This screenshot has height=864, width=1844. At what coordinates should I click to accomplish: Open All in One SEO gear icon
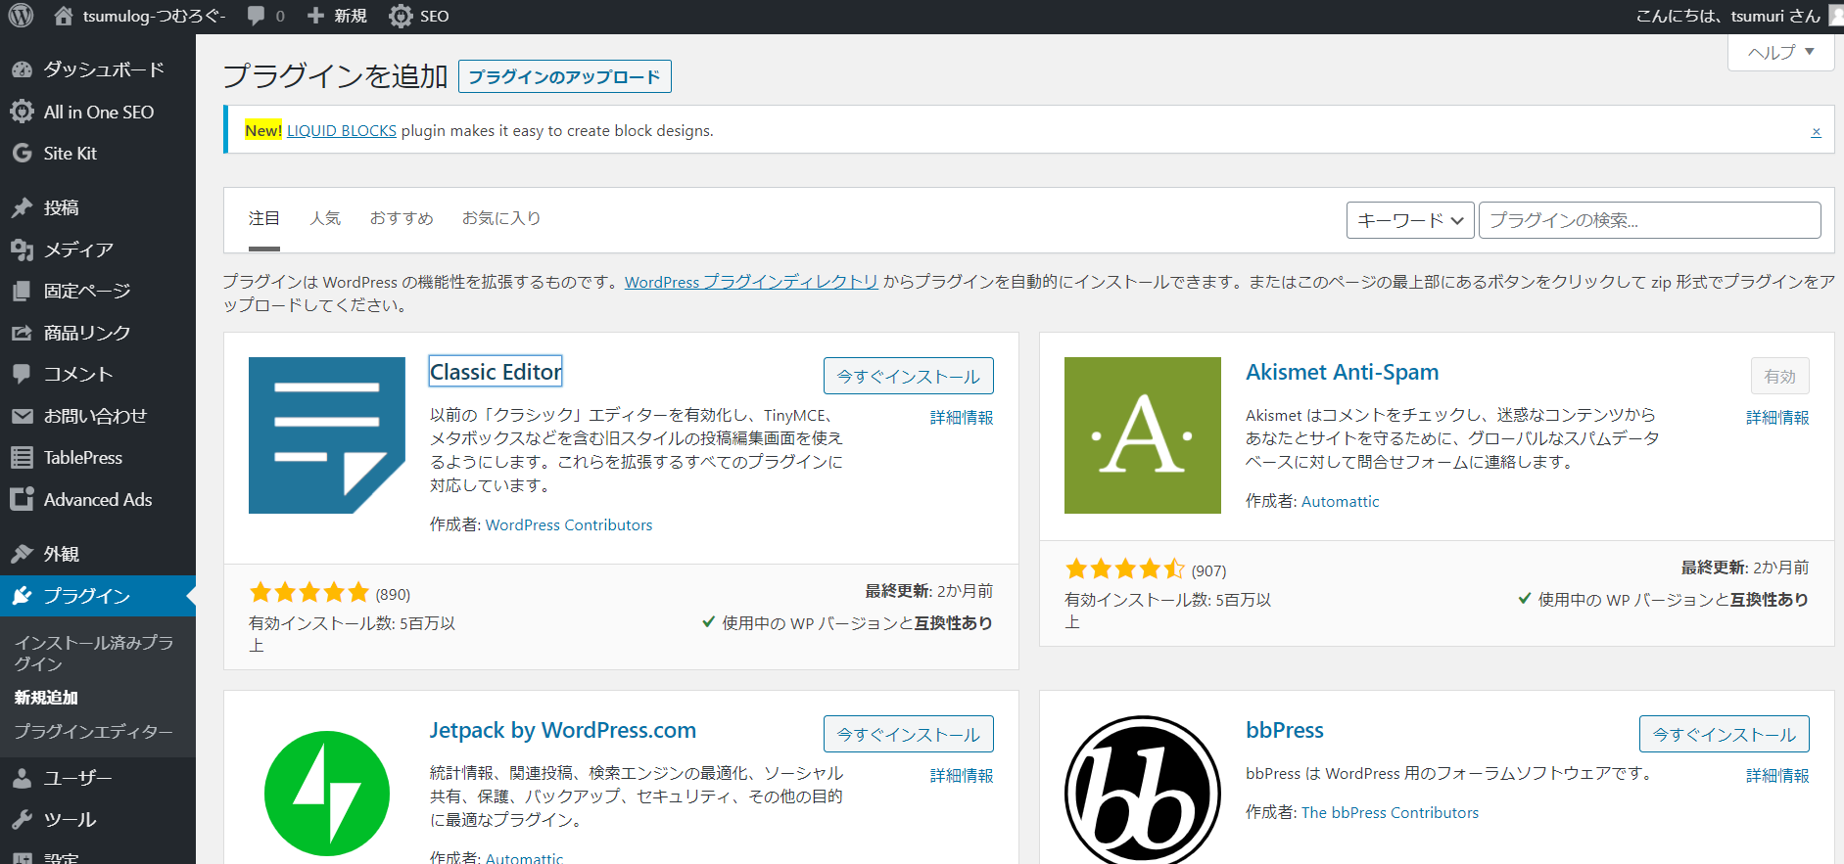pyautogui.click(x=22, y=112)
